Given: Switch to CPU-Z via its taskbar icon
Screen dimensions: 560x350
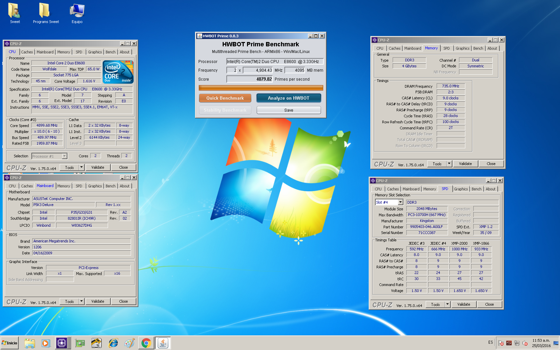Looking at the screenshot, I should coord(62,343).
